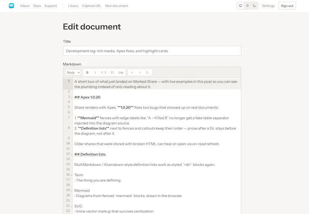Click the line number 14 in gutter
Screen dimensions: 309x214
point(68,164)
